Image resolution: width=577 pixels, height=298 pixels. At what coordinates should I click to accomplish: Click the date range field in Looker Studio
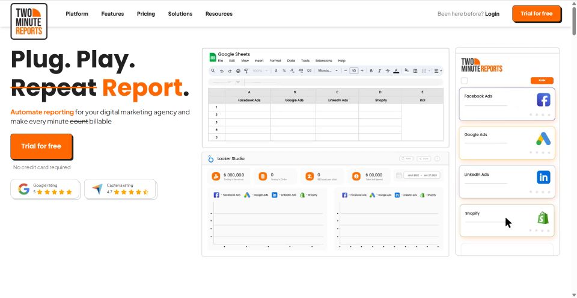(x=422, y=176)
